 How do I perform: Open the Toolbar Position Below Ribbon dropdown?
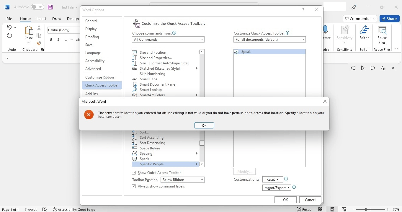182,180
